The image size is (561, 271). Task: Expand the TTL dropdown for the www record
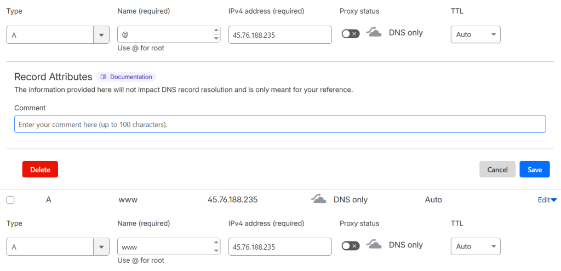click(475, 246)
